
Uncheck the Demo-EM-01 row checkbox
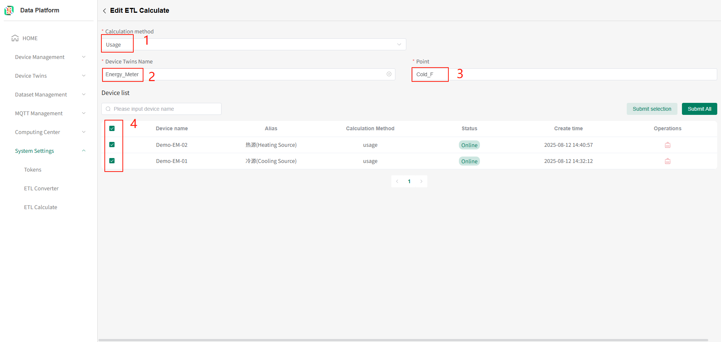(112, 161)
